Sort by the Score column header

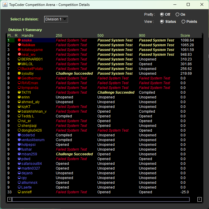(x=185, y=36)
